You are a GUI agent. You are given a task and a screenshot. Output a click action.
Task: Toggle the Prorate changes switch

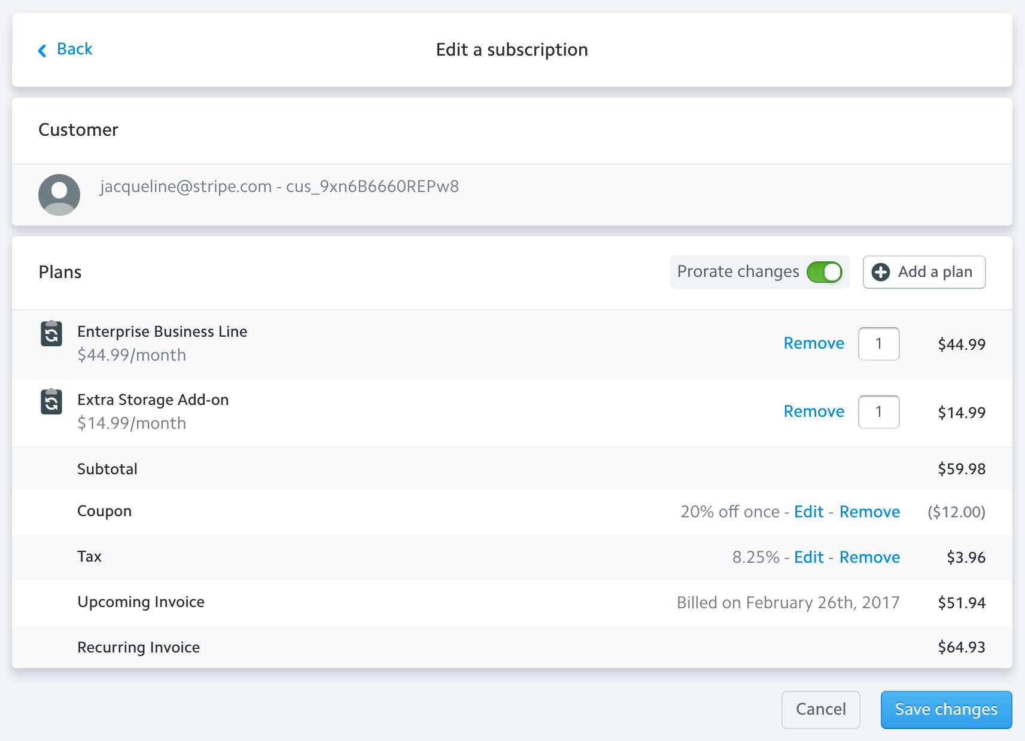pos(824,272)
